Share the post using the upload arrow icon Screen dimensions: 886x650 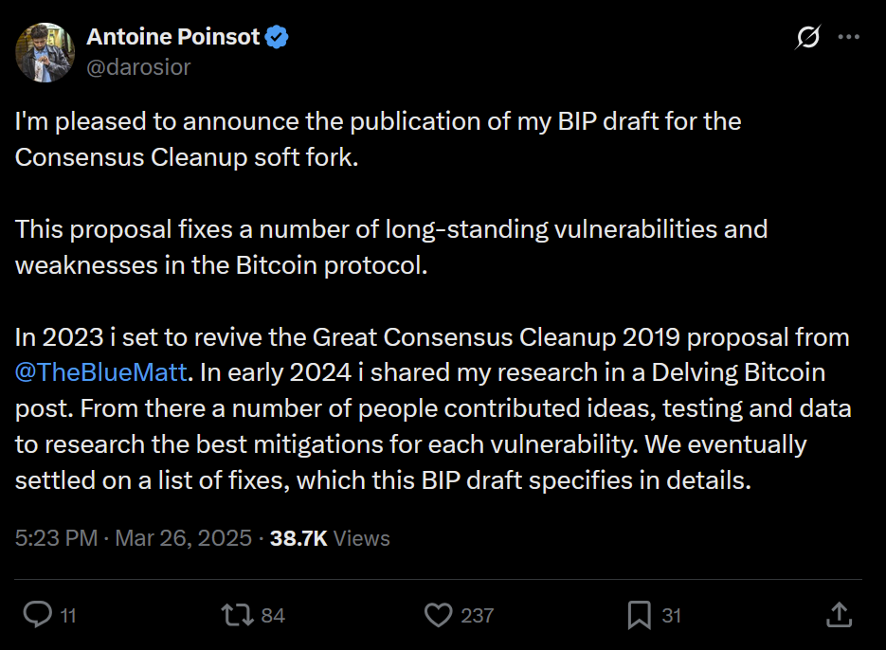pyautogui.click(x=839, y=615)
